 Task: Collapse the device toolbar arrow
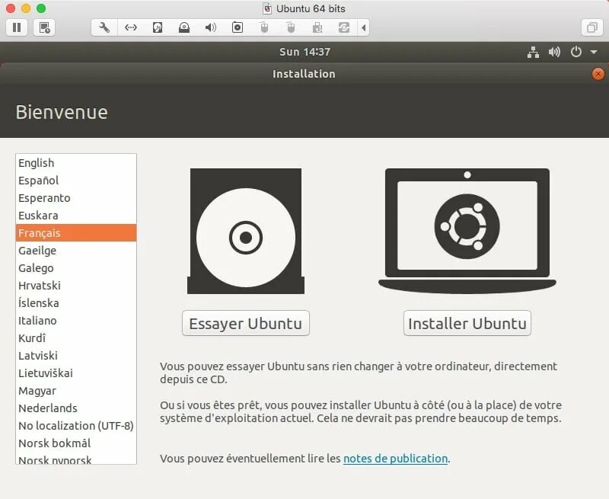[x=364, y=27]
